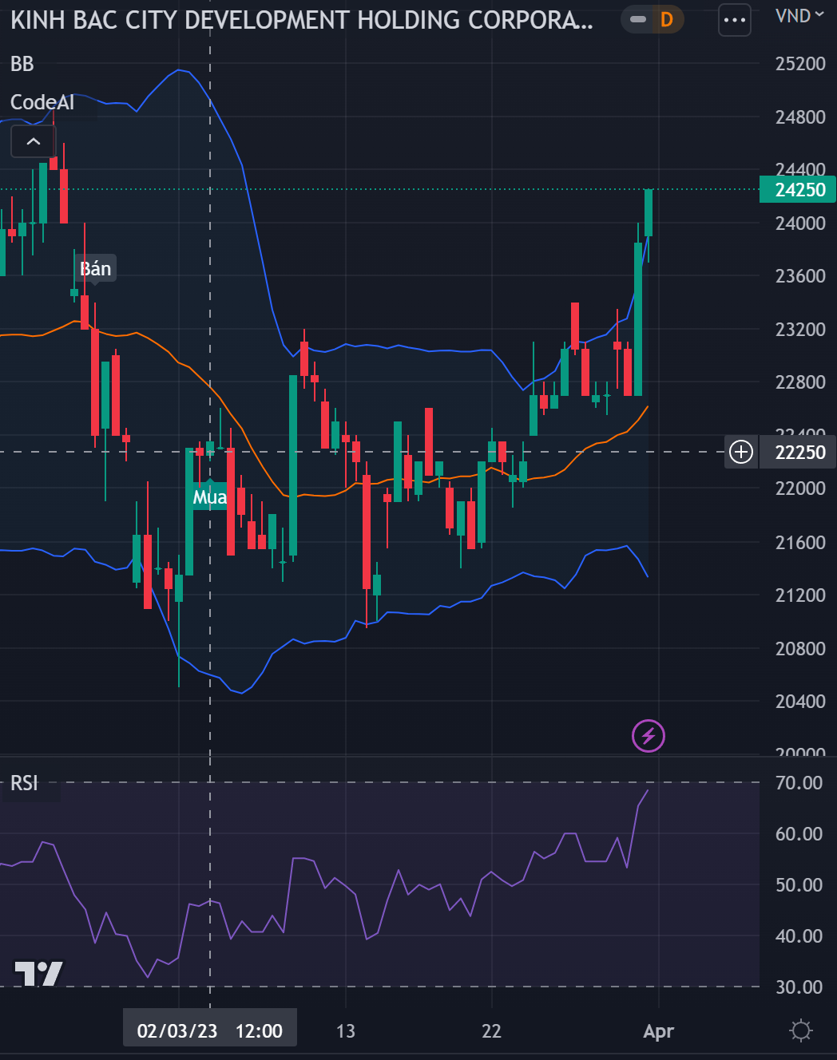Select the BB indicator label
837x1060 pixels.
click(x=22, y=64)
